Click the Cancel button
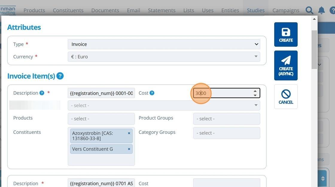This screenshot has height=187, width=335. (x=286, y=96)
